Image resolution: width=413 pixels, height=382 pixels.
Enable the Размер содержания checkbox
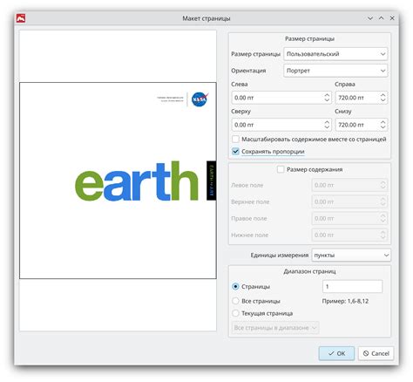coord(281,169)
